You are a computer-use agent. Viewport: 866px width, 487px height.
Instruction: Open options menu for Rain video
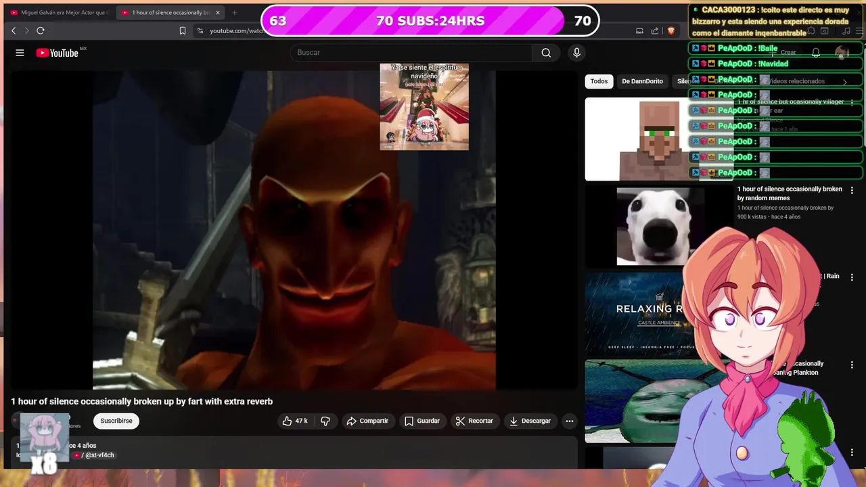(852, 277)
